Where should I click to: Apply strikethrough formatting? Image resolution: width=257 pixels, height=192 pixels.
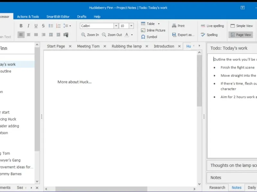[43, 26]
